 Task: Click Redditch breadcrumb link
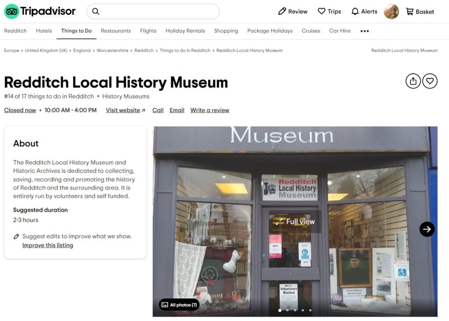pos(144,51)
